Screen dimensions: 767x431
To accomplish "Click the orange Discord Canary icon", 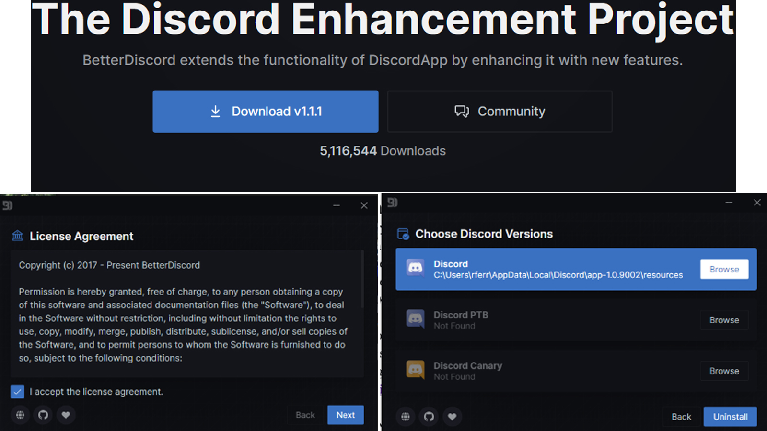I will (415, 370).
